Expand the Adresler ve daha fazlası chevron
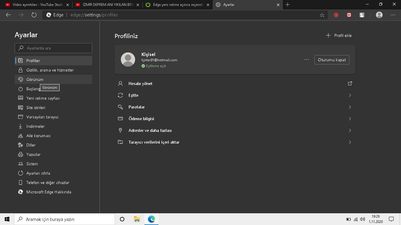The width and height of the screenshot is (401, 225). pos(350,130)
